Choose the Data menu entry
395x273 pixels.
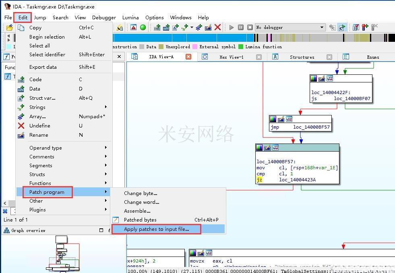point(64,88)
